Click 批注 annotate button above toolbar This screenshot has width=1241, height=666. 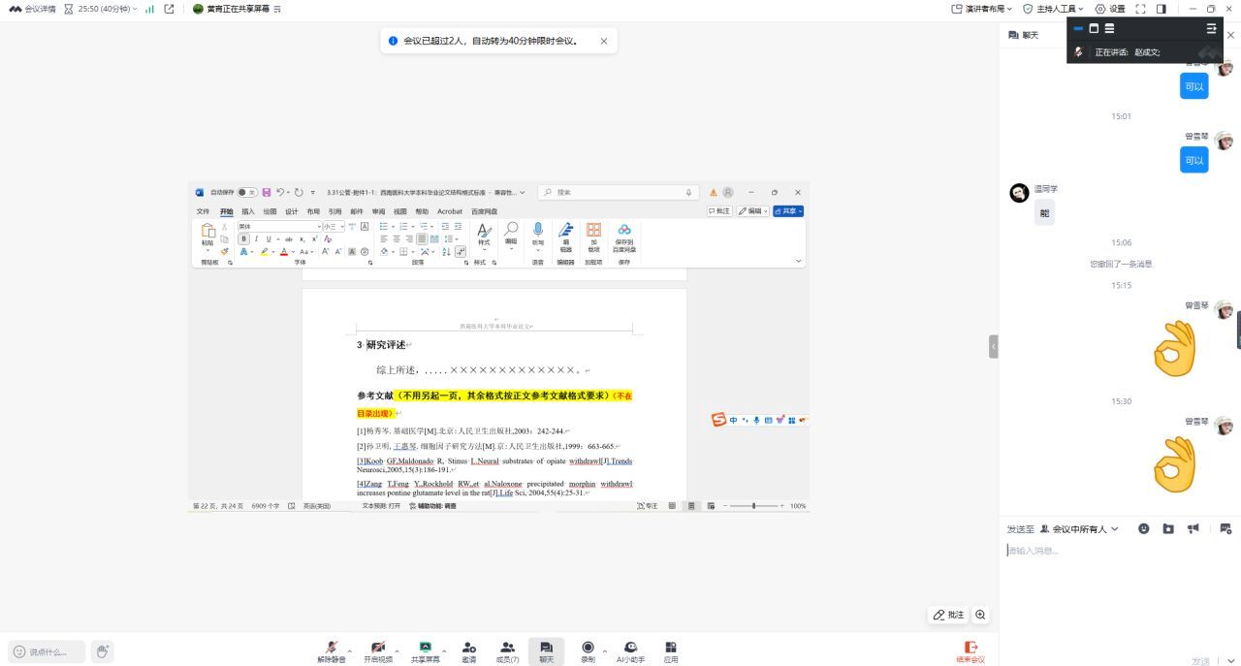pyautogui.click(x=949, y=615)
